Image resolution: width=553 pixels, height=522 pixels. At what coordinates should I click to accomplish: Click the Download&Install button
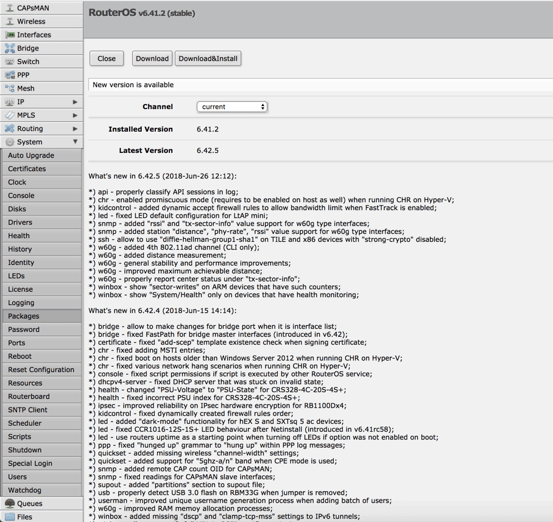coord(208,58)
